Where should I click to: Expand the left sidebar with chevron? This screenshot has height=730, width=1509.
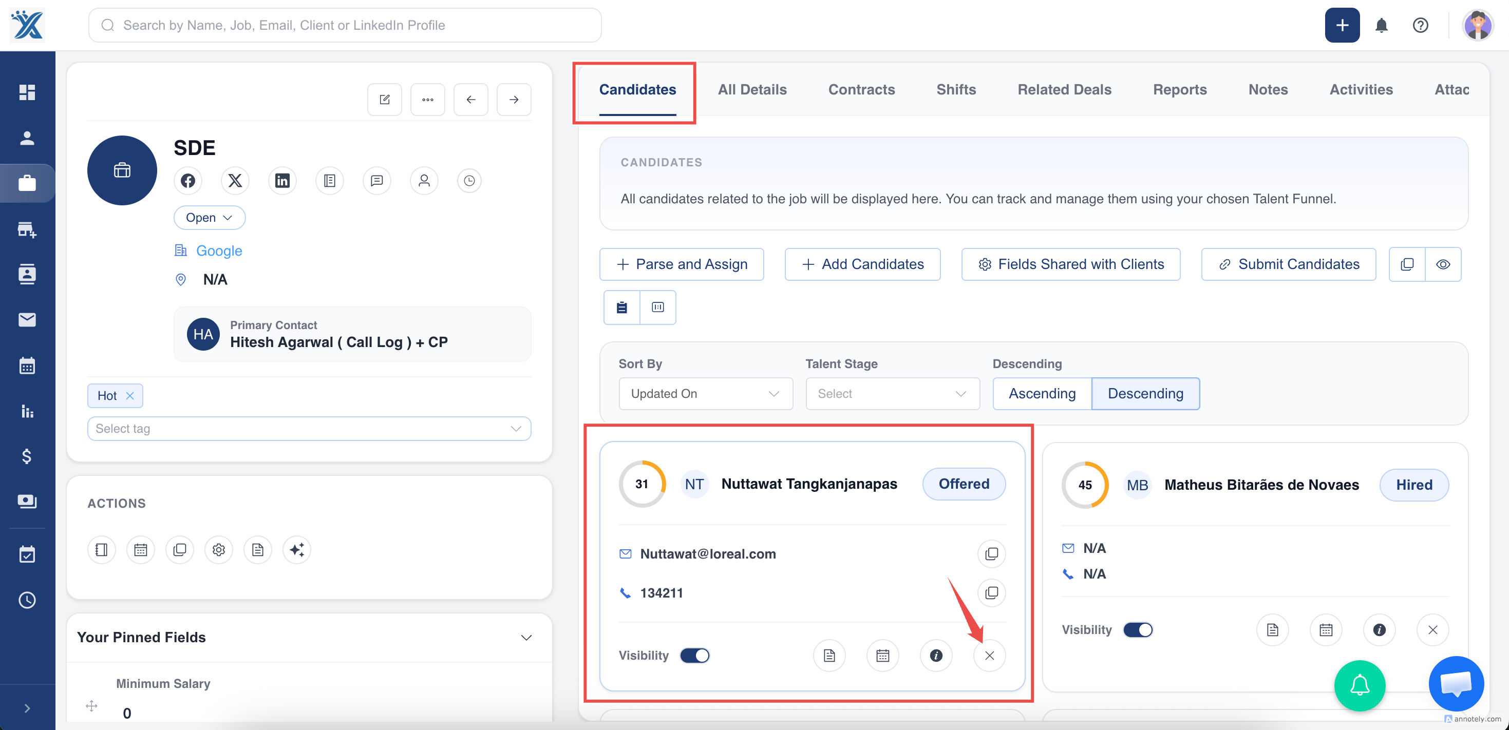pos(27,708)
